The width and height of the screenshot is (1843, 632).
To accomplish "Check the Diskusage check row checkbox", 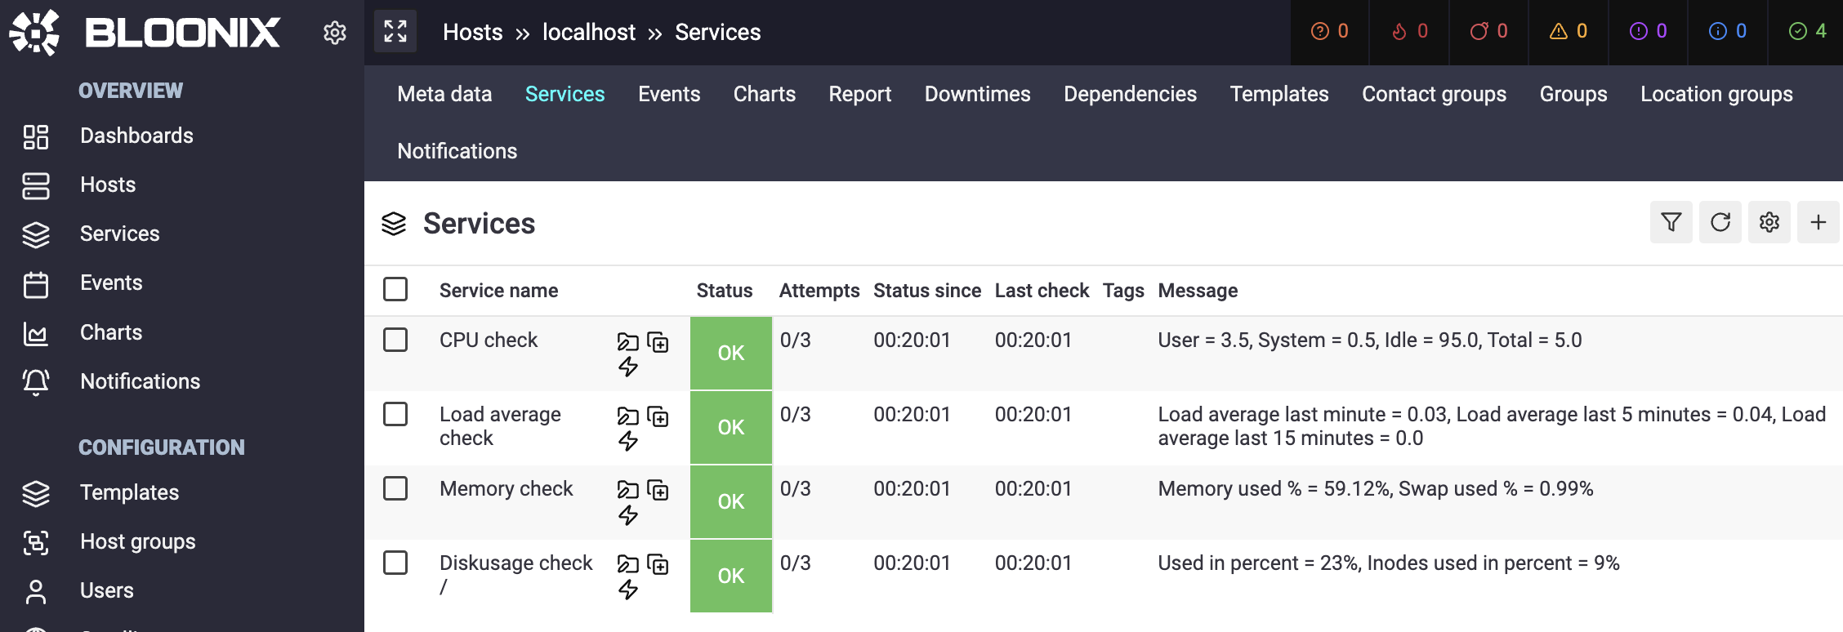I will (395, 563).
